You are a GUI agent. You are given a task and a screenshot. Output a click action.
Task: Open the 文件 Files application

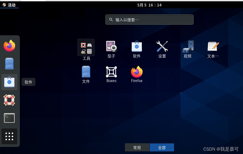pos(86,72)
